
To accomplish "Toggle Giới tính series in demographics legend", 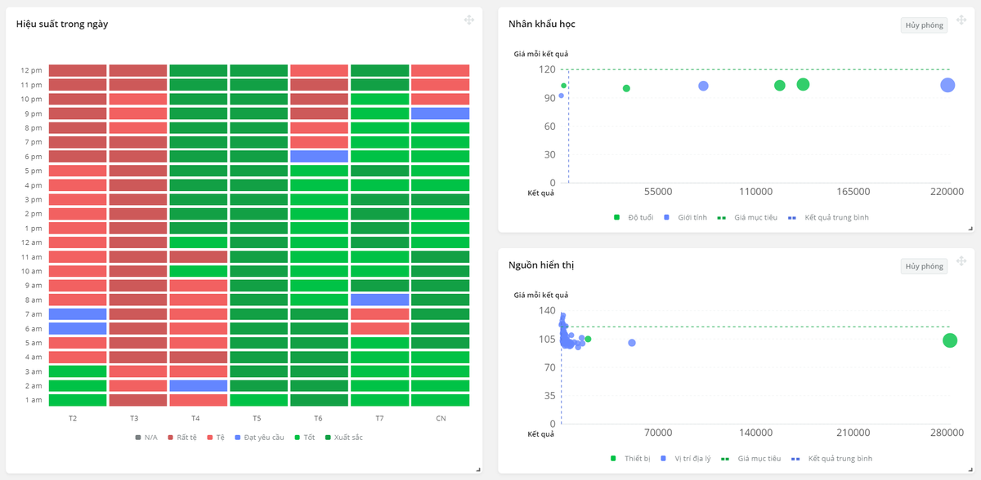I will pos(685,218).
